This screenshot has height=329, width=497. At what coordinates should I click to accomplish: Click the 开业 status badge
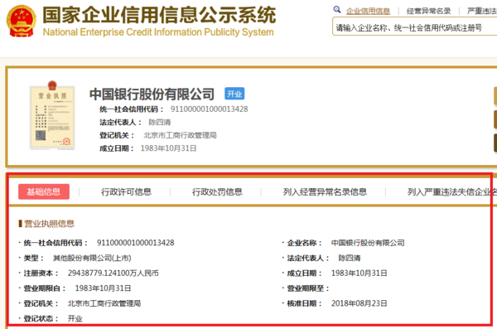coord(234,94)
